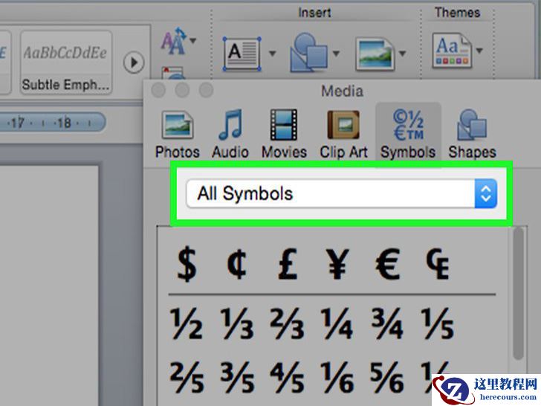Insert the one-half fraction symbol
Screen dimensions: 541x406
(x=187, y=323)
